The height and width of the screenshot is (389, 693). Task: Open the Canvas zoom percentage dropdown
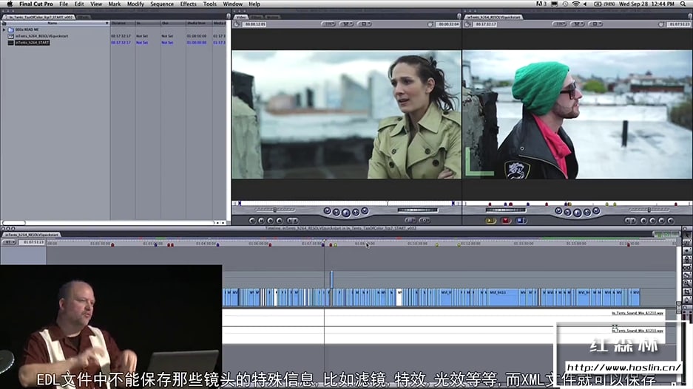coord(560,24)
